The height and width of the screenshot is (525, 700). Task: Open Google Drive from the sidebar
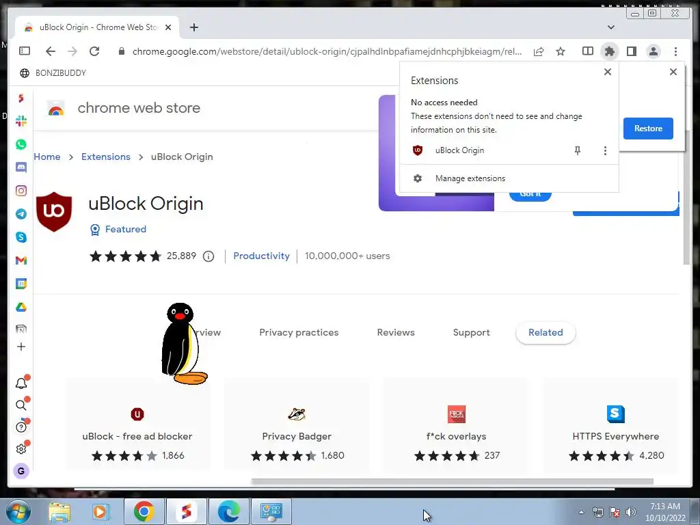pos(21,307)
